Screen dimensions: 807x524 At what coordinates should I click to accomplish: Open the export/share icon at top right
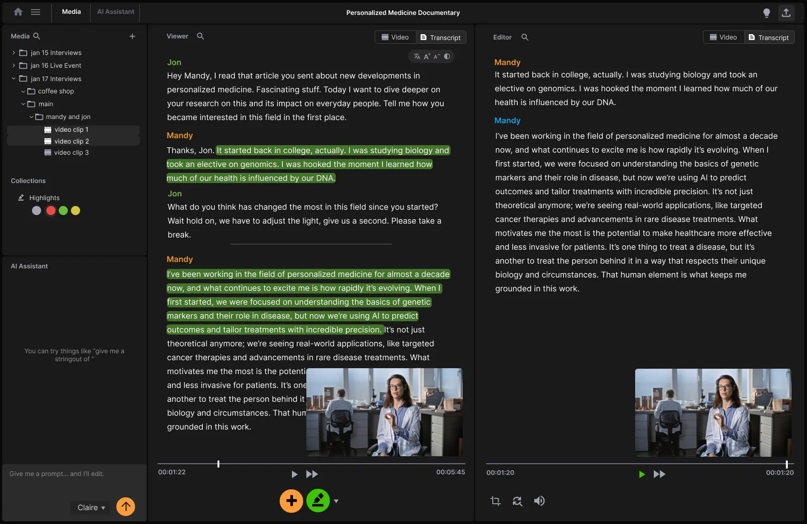pos(786,12)
